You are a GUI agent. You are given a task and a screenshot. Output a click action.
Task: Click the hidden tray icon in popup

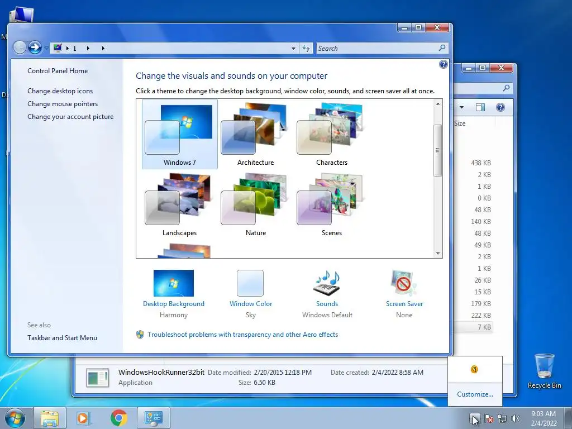pos(474,369)
